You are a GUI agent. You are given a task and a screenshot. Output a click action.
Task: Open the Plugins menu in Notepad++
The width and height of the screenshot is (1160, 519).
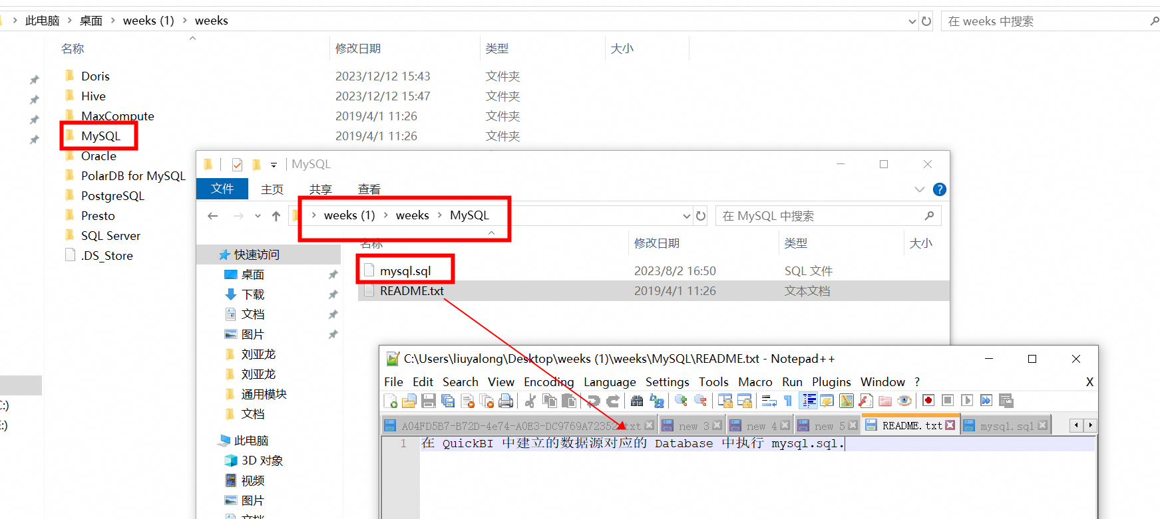[831, 382]
